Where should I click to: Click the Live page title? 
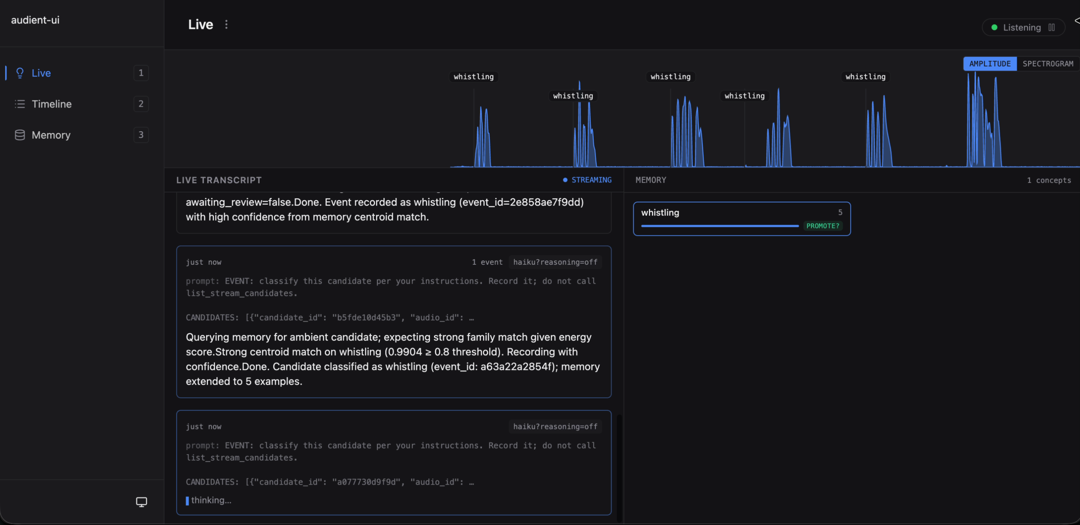200,24
